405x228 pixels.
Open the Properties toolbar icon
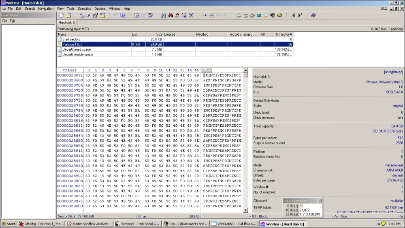point(96,15)
